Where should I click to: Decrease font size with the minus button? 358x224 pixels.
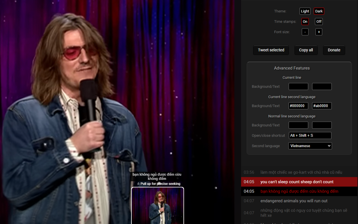305,32
